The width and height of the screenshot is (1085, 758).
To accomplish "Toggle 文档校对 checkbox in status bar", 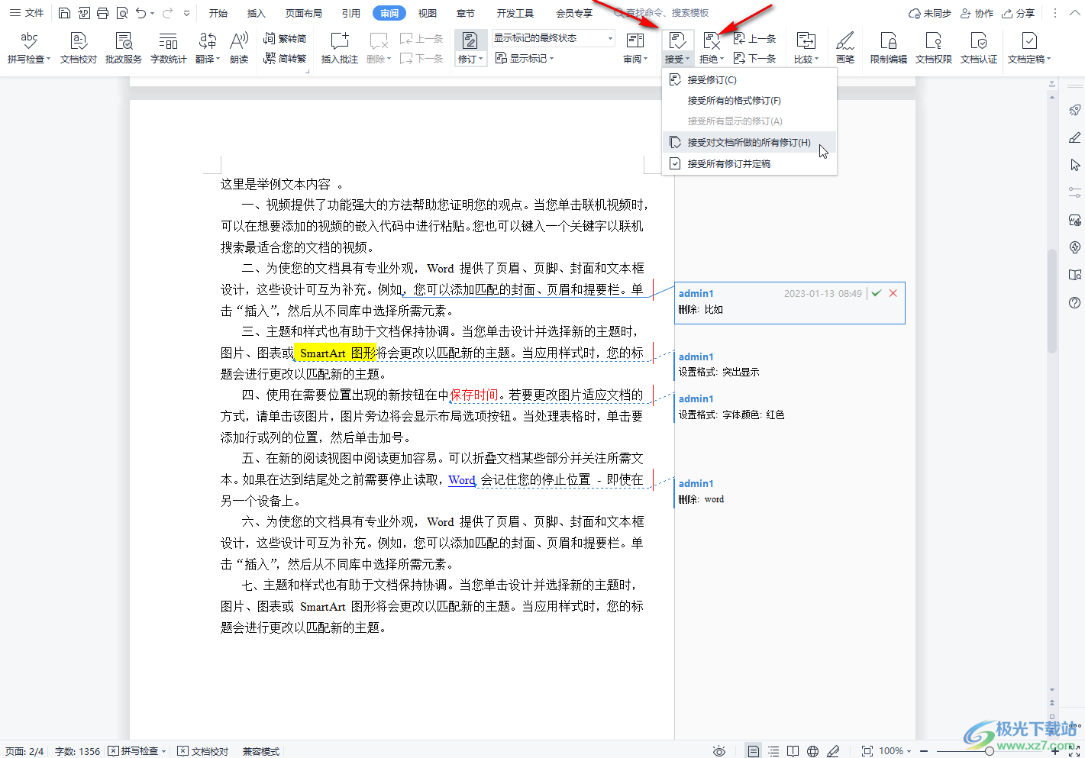I will (x=182, y=751).
